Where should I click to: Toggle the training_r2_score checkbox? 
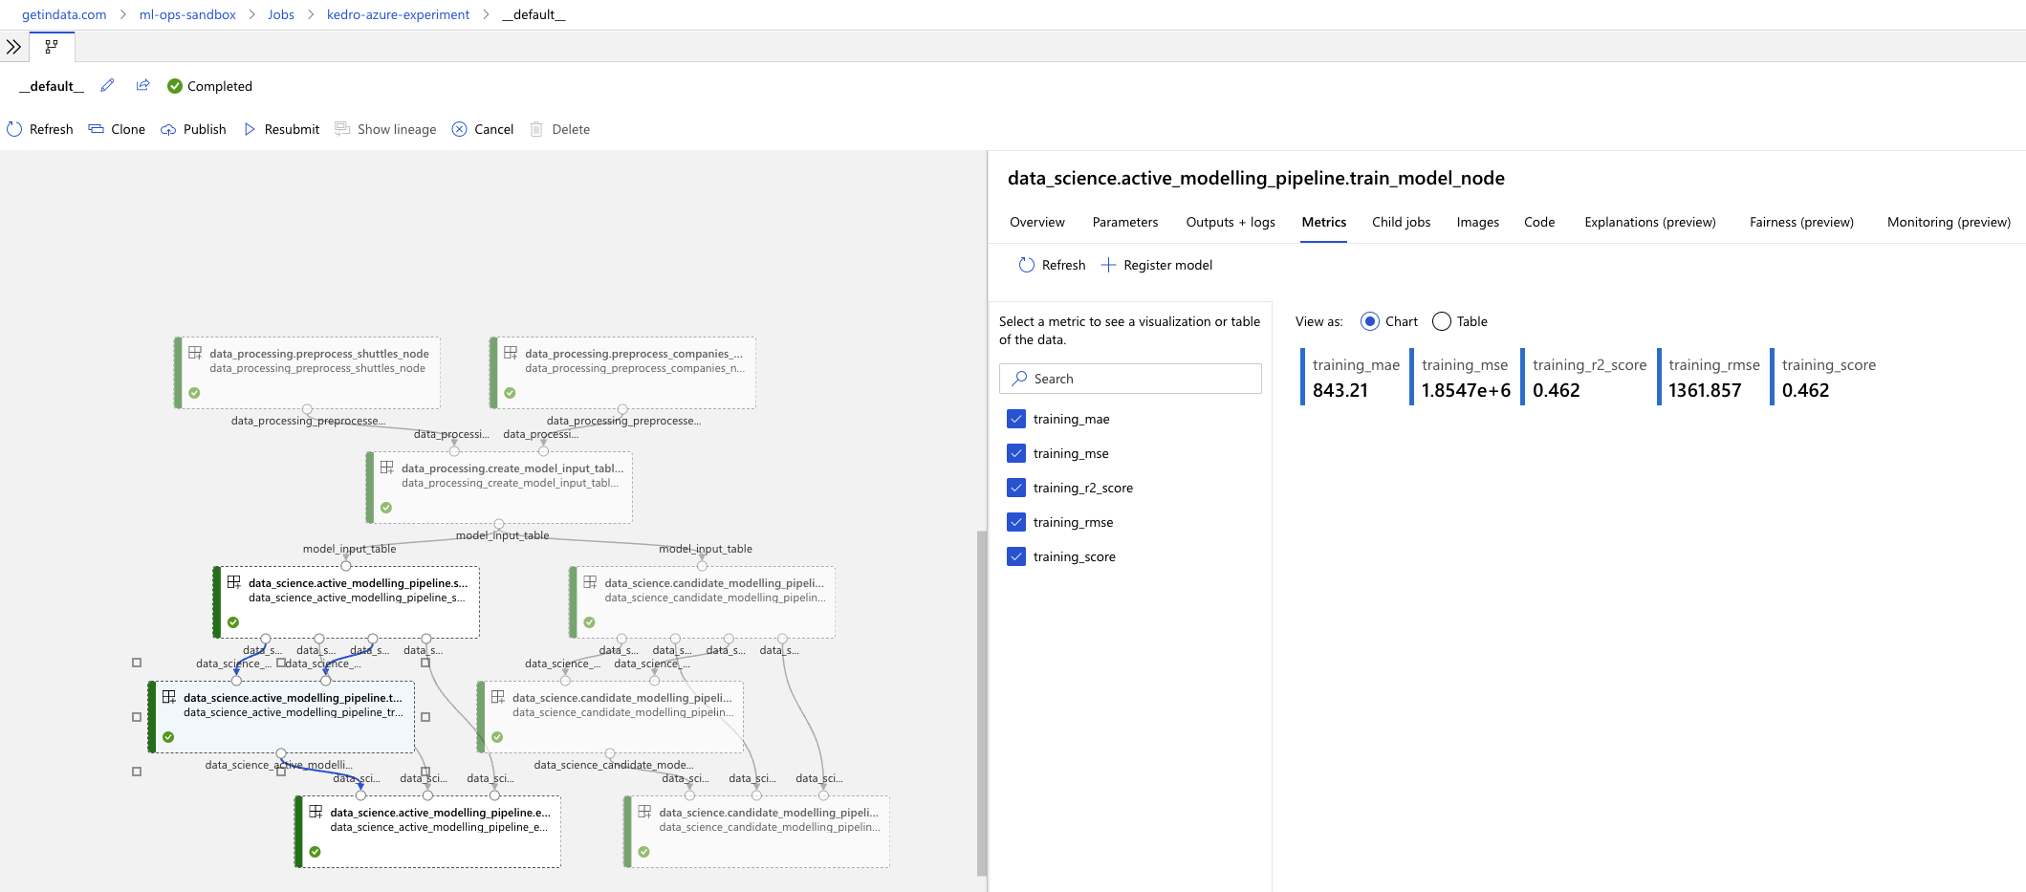[1016, 488]
